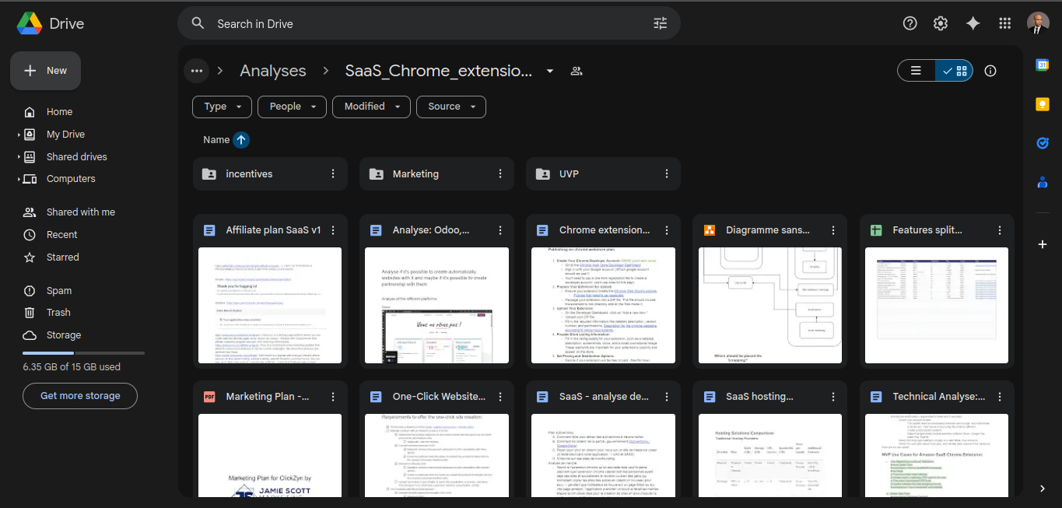This screenshot has width=1062, height=508.
Task: Open the UVP folder
Action: point(603,174)
